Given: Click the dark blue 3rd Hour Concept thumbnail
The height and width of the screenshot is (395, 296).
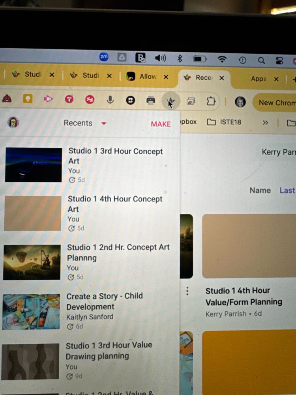Looking at the screenshot, I should [34, 165].
